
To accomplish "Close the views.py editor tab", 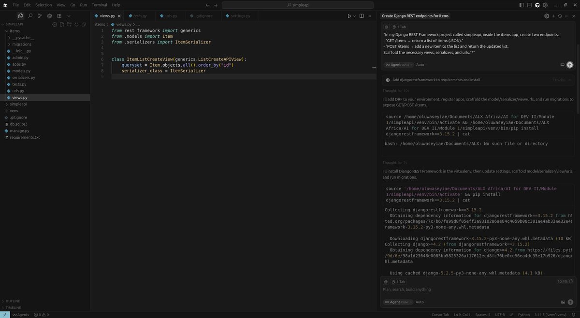I will pyautogui.click(x=119, y=16).
